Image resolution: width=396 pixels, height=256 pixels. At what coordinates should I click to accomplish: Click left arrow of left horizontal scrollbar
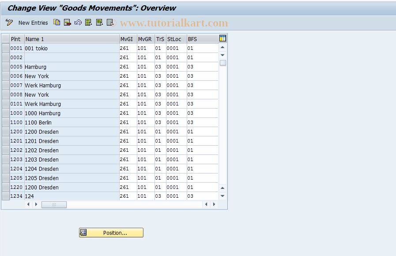tap(28, 204)
